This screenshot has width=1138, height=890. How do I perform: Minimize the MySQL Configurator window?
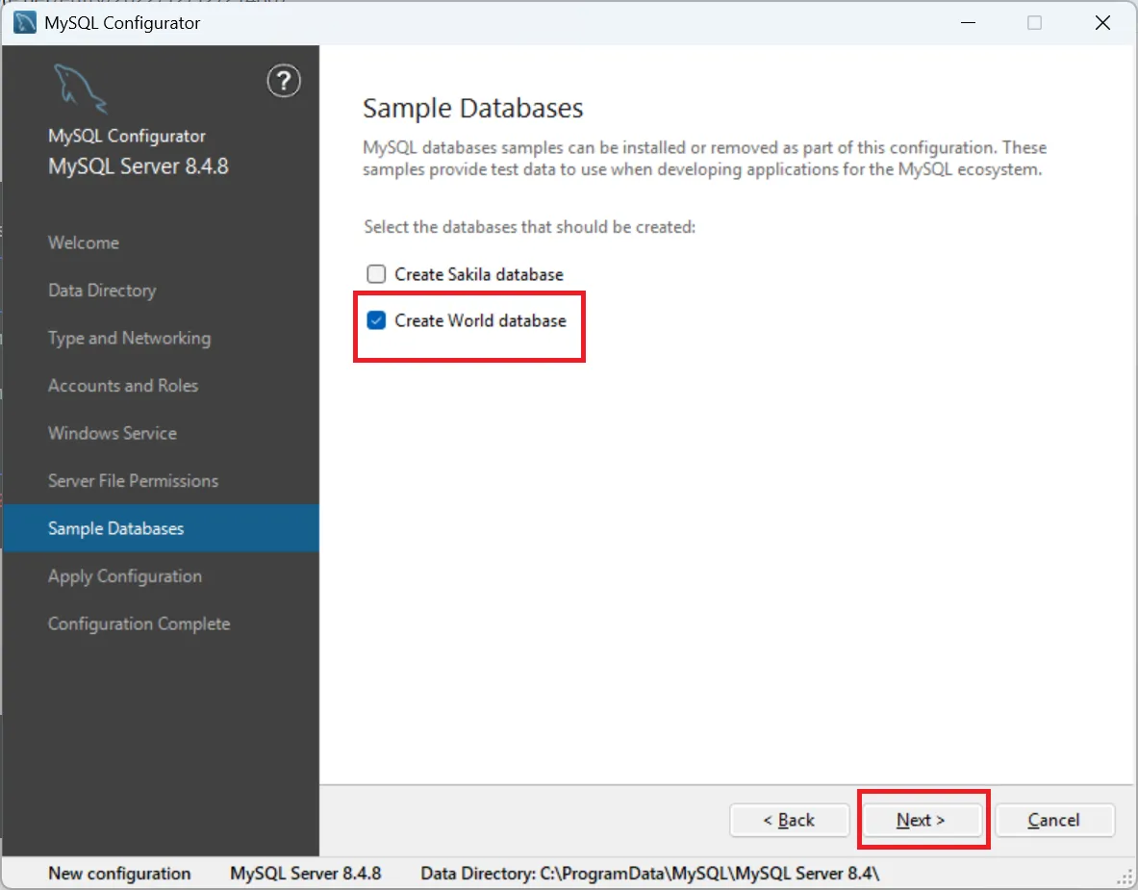(968, 22)
